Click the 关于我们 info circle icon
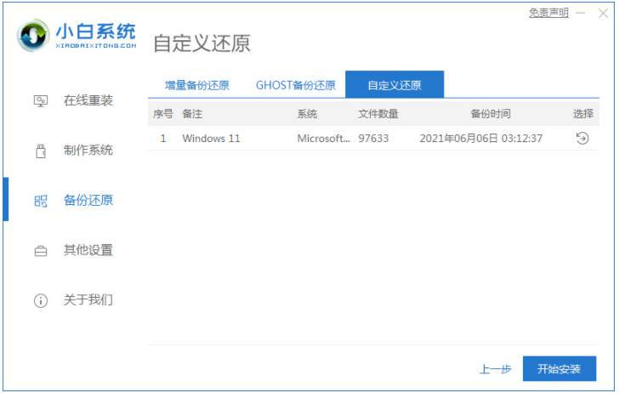 pyautogui.click(x=40, y=301)
